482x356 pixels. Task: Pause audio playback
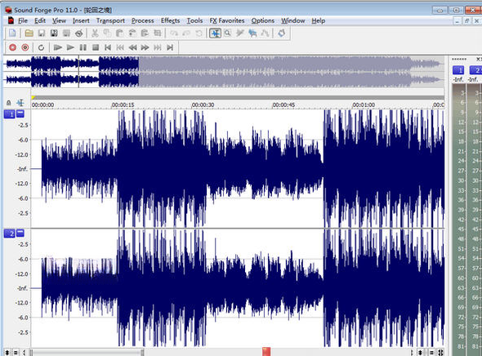83,47
